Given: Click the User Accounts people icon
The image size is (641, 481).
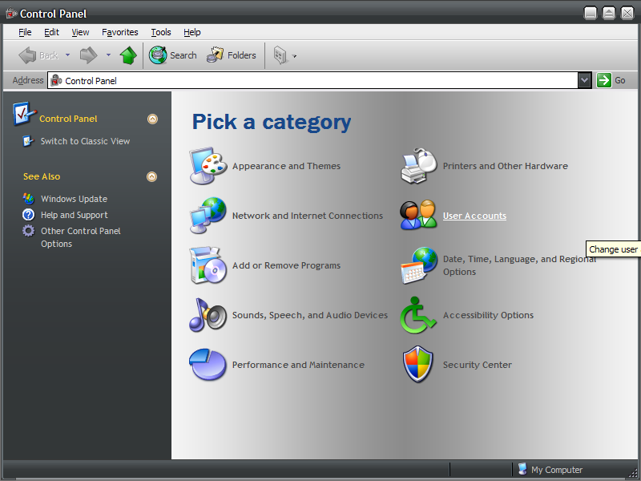Looking at the screenshot, I should coord(418,216).
